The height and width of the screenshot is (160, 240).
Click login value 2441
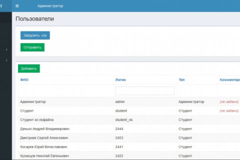click(x=119, y=147)
